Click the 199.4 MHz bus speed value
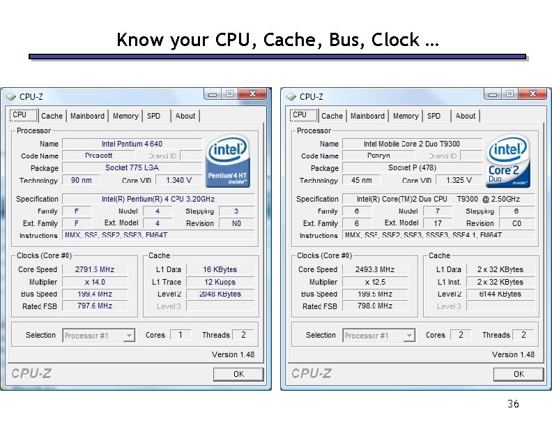552x427 pixels. click(x=95, y=294)
